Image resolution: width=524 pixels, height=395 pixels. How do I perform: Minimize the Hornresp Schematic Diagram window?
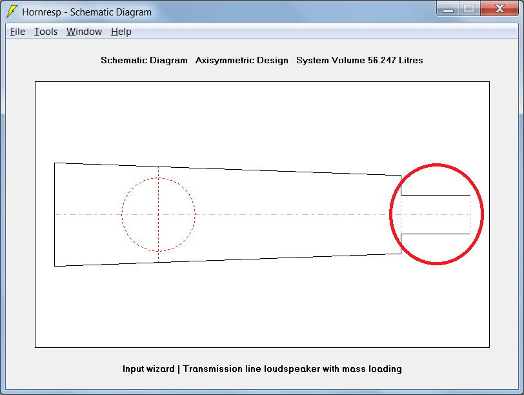pyautogui.click(x=448, y=8)
